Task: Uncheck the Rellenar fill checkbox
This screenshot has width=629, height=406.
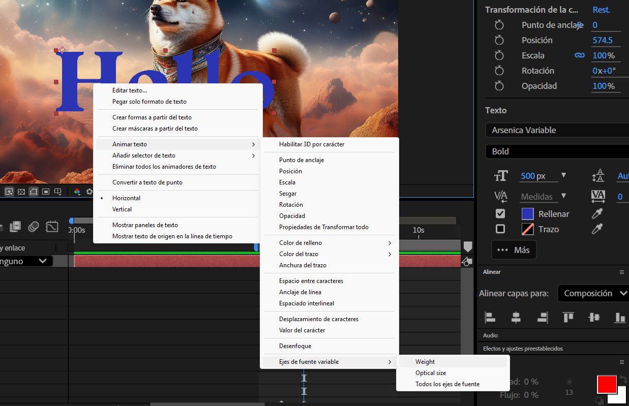Action: (x=499, y=213)
